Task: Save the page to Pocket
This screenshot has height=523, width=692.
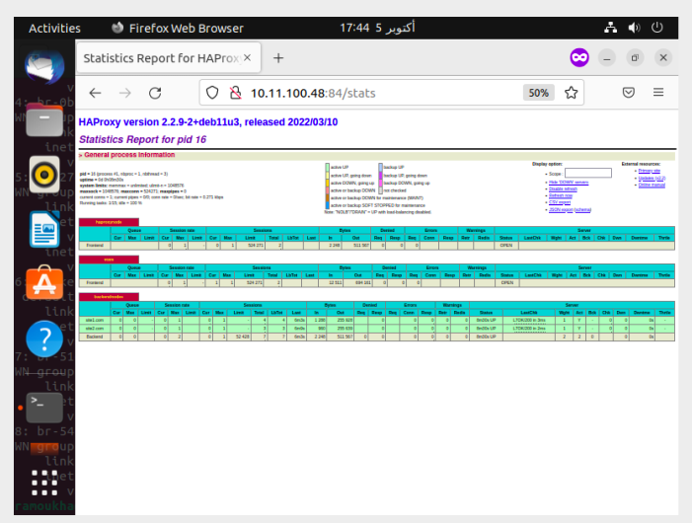Action: pos(629,93)
